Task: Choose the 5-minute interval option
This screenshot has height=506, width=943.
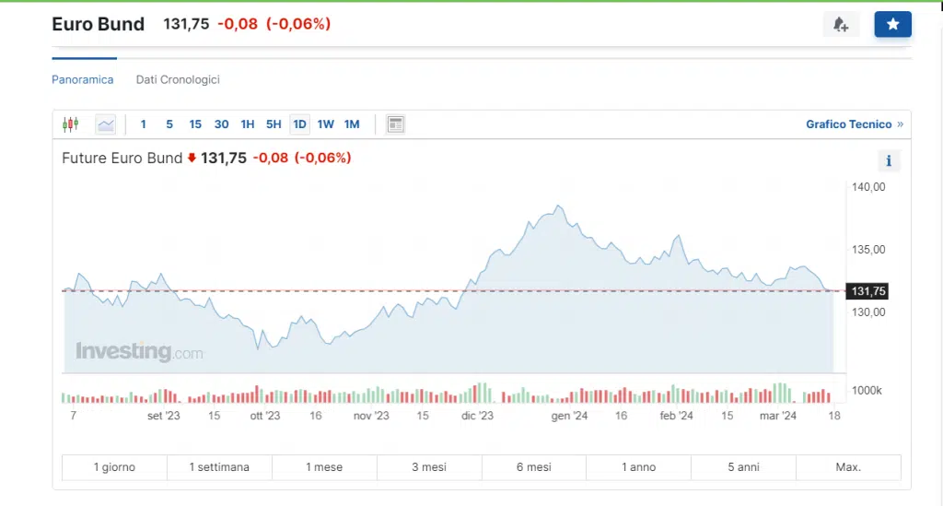Action: click(169, 124)
